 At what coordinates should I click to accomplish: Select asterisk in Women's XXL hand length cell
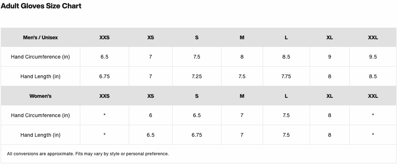point(373,135)
